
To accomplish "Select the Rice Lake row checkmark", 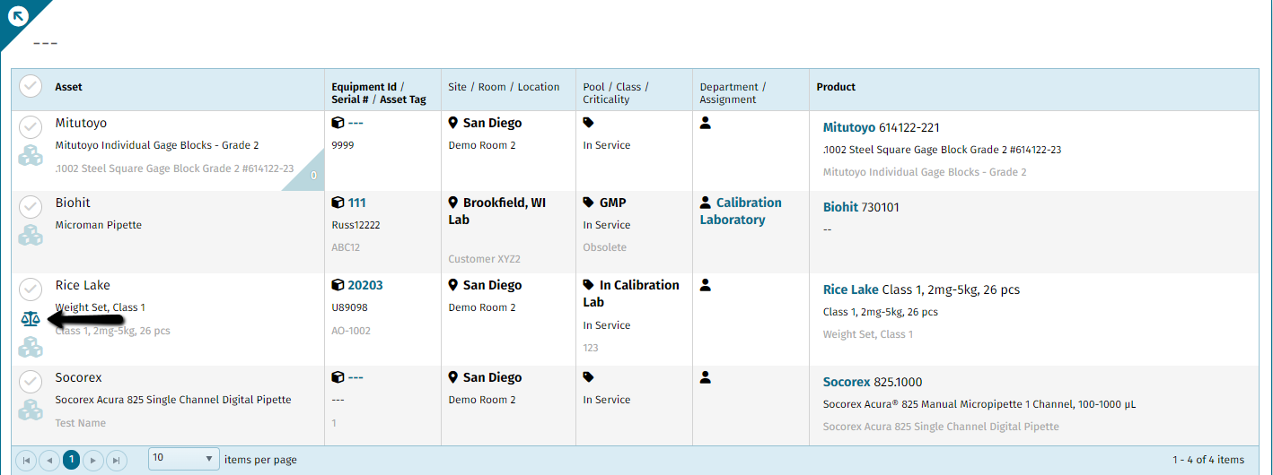I will click(x=31, y=289).
